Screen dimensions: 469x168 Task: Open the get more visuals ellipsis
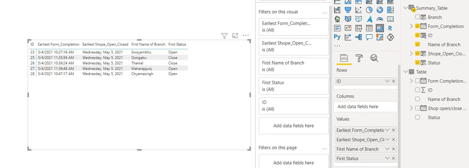[337, 46]
